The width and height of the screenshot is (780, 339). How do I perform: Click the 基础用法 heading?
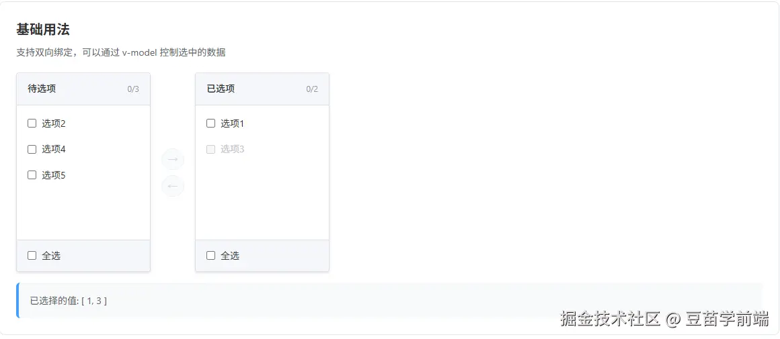point(43,30)
